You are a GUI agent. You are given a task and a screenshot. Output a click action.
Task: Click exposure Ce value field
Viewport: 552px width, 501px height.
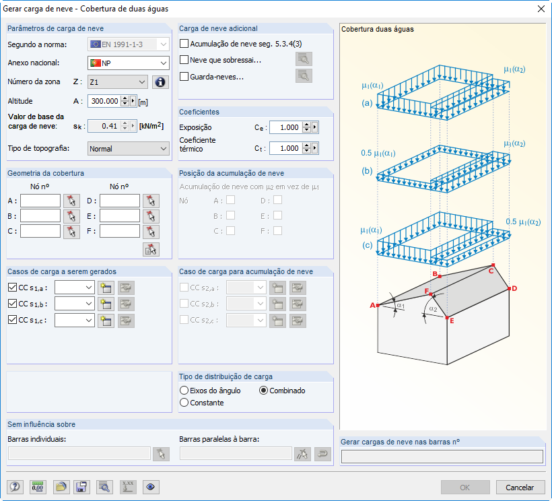(286, 127)
